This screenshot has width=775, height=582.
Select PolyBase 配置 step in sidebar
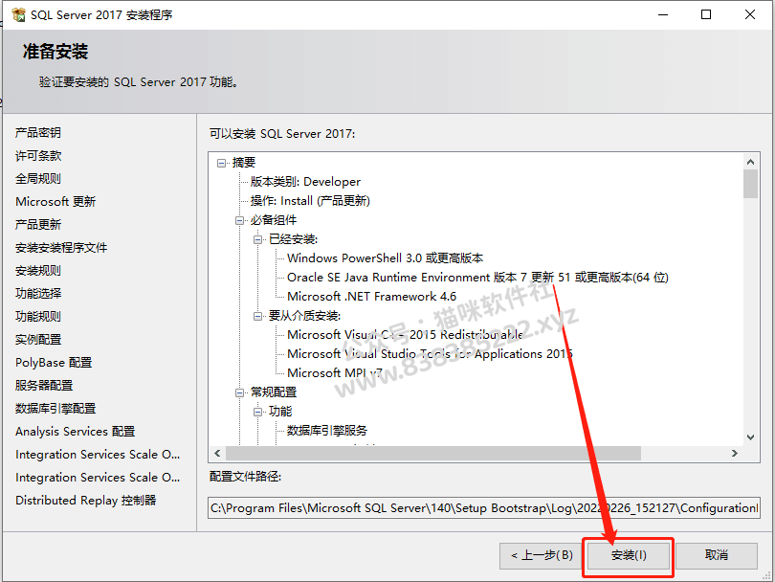54,363
